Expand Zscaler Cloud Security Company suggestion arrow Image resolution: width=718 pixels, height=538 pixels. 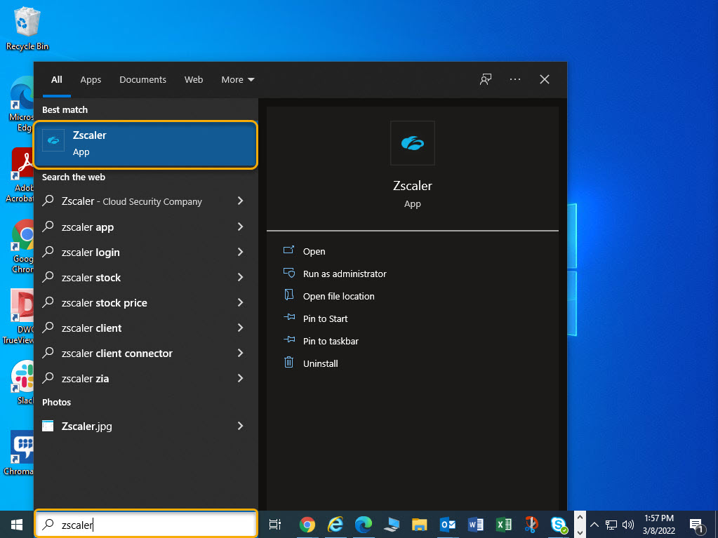click(x=241, y=201)
